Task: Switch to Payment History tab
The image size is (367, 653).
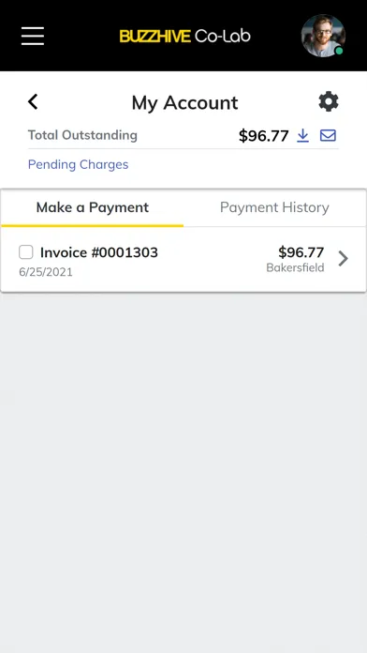Action: tap(274, 207)
